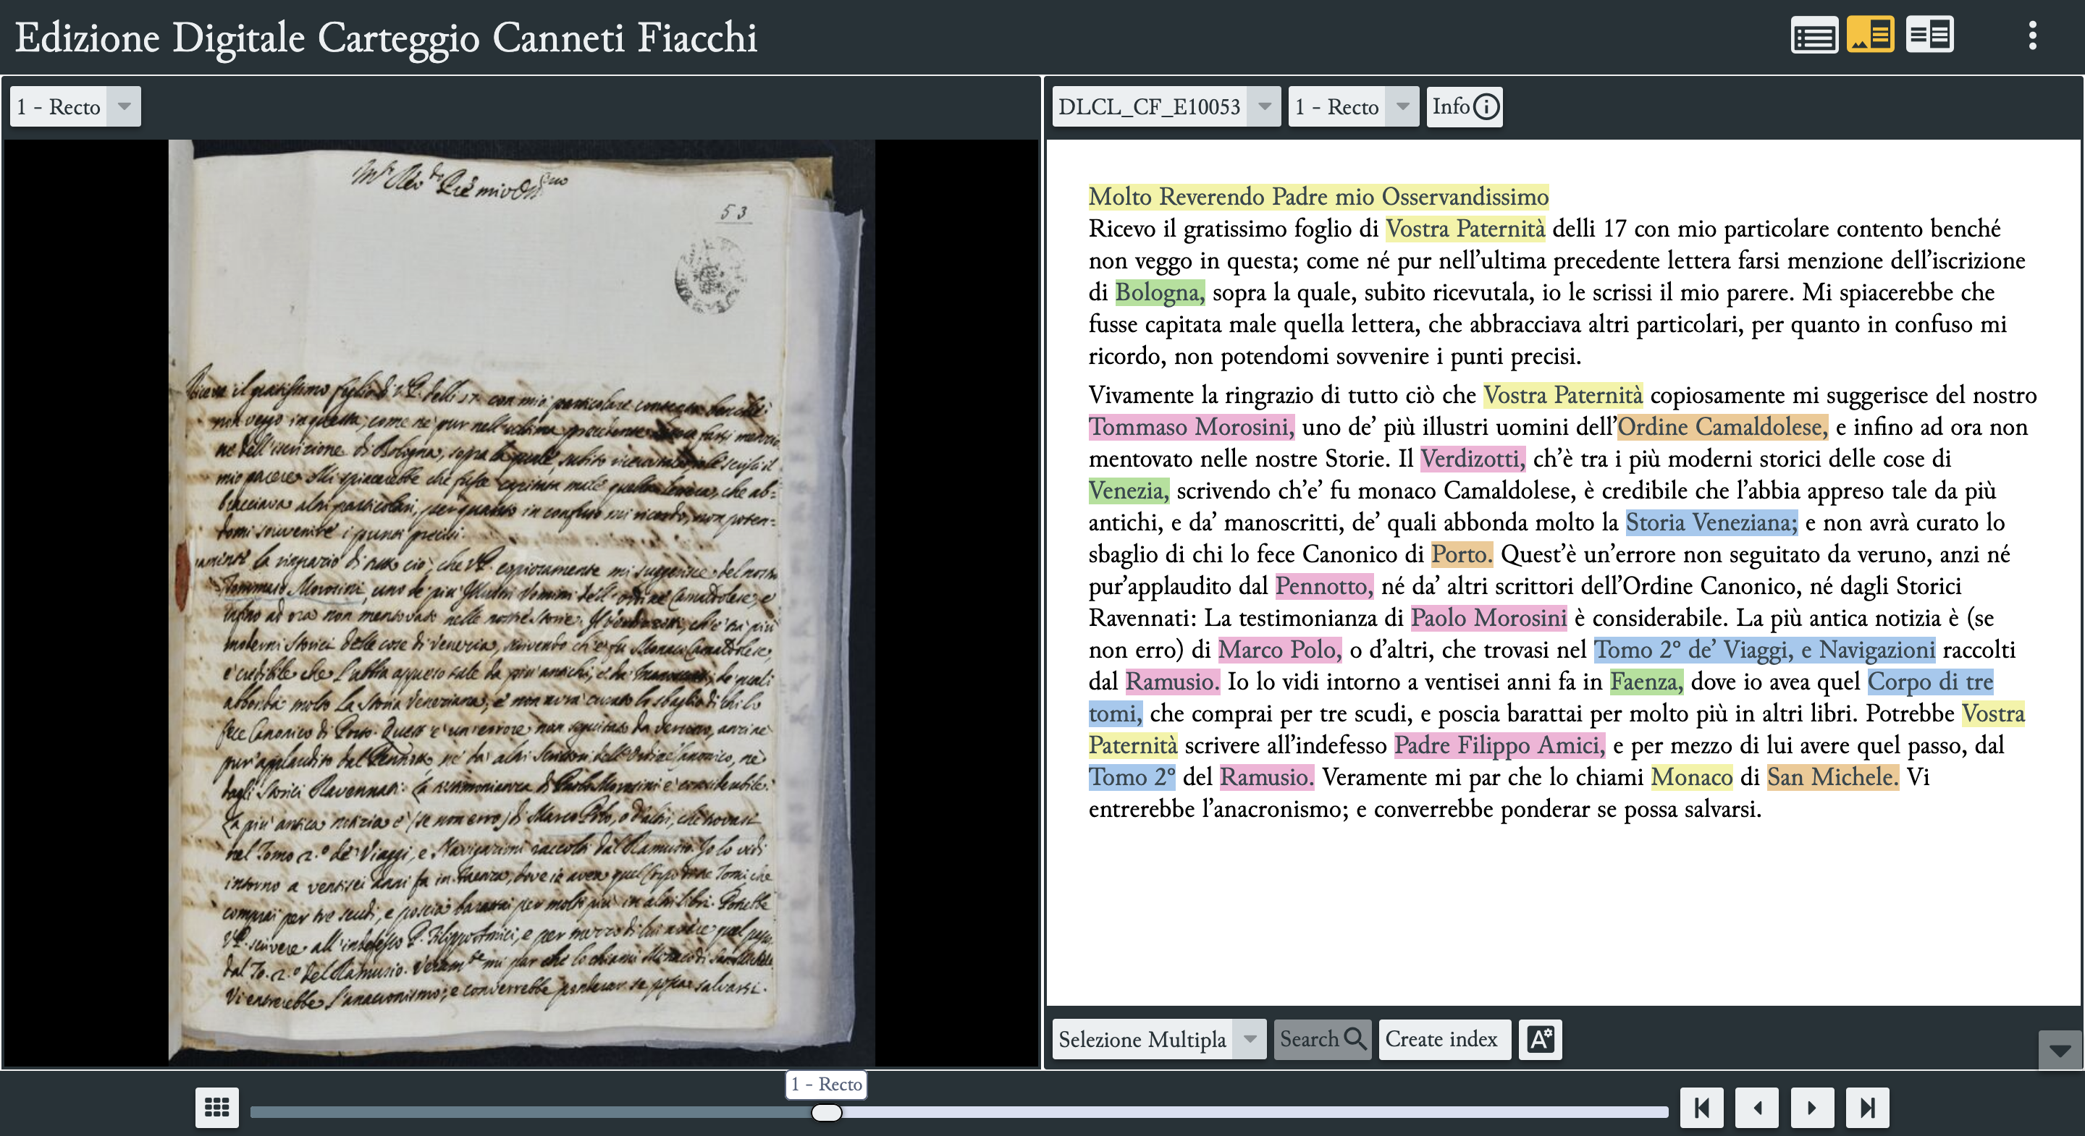
Task: Open the three-dot options menu
Action: pyautogui.click(x=2034, y=35)
